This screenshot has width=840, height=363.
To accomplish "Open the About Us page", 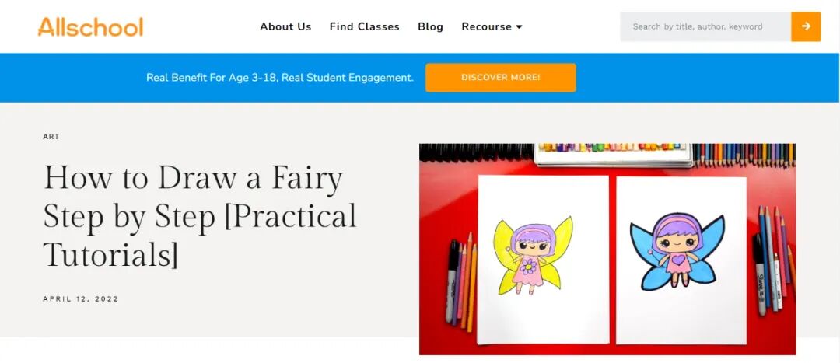I will click(x=285, y=26).
